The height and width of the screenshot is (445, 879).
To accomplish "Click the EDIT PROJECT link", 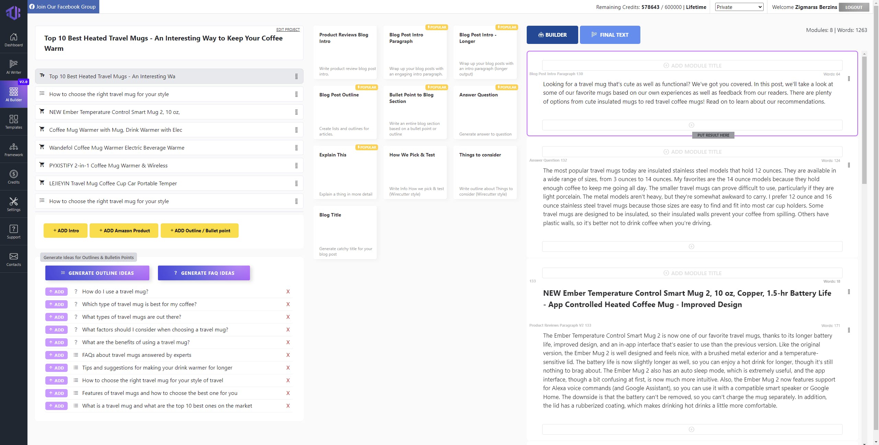I will 288,30.
